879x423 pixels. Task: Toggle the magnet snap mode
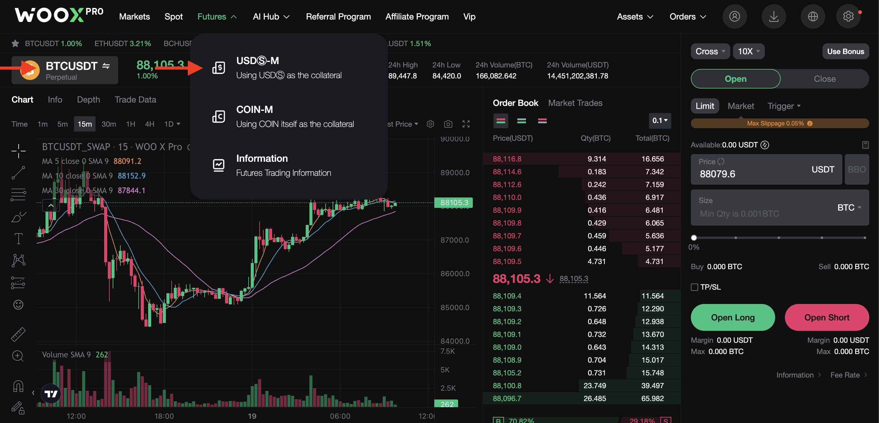tap(18, 386)
